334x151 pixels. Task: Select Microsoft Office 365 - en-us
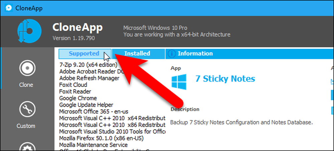point(94,112)
